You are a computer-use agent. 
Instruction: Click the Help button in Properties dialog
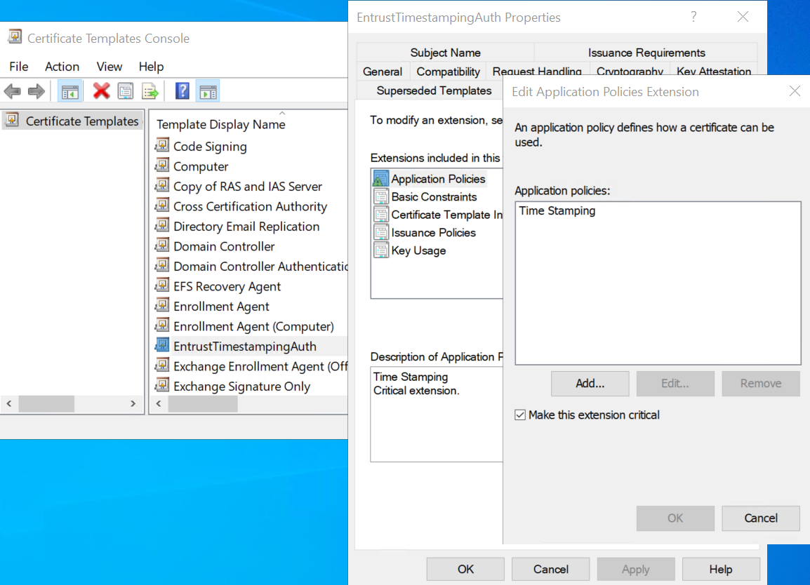pos(721,570)
